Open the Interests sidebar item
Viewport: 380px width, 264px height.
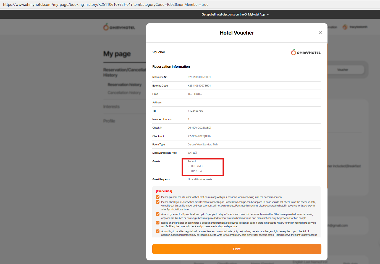click(111, 107)
